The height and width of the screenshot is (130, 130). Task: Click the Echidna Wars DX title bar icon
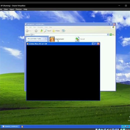pyautogui.click(x=27, y=44)
